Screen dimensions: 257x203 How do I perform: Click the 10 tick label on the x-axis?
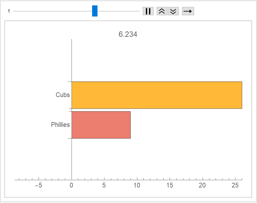(x=137, y=186)
